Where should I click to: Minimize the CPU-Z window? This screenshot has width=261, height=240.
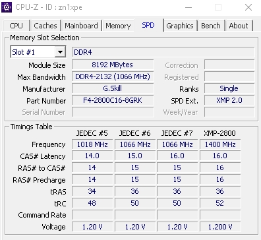click(x=188, y=7)
